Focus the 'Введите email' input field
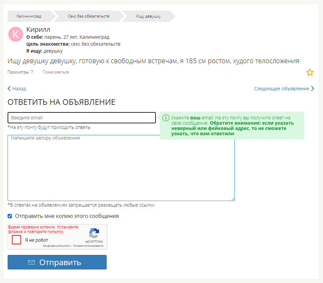 click(x=82, y=118)
